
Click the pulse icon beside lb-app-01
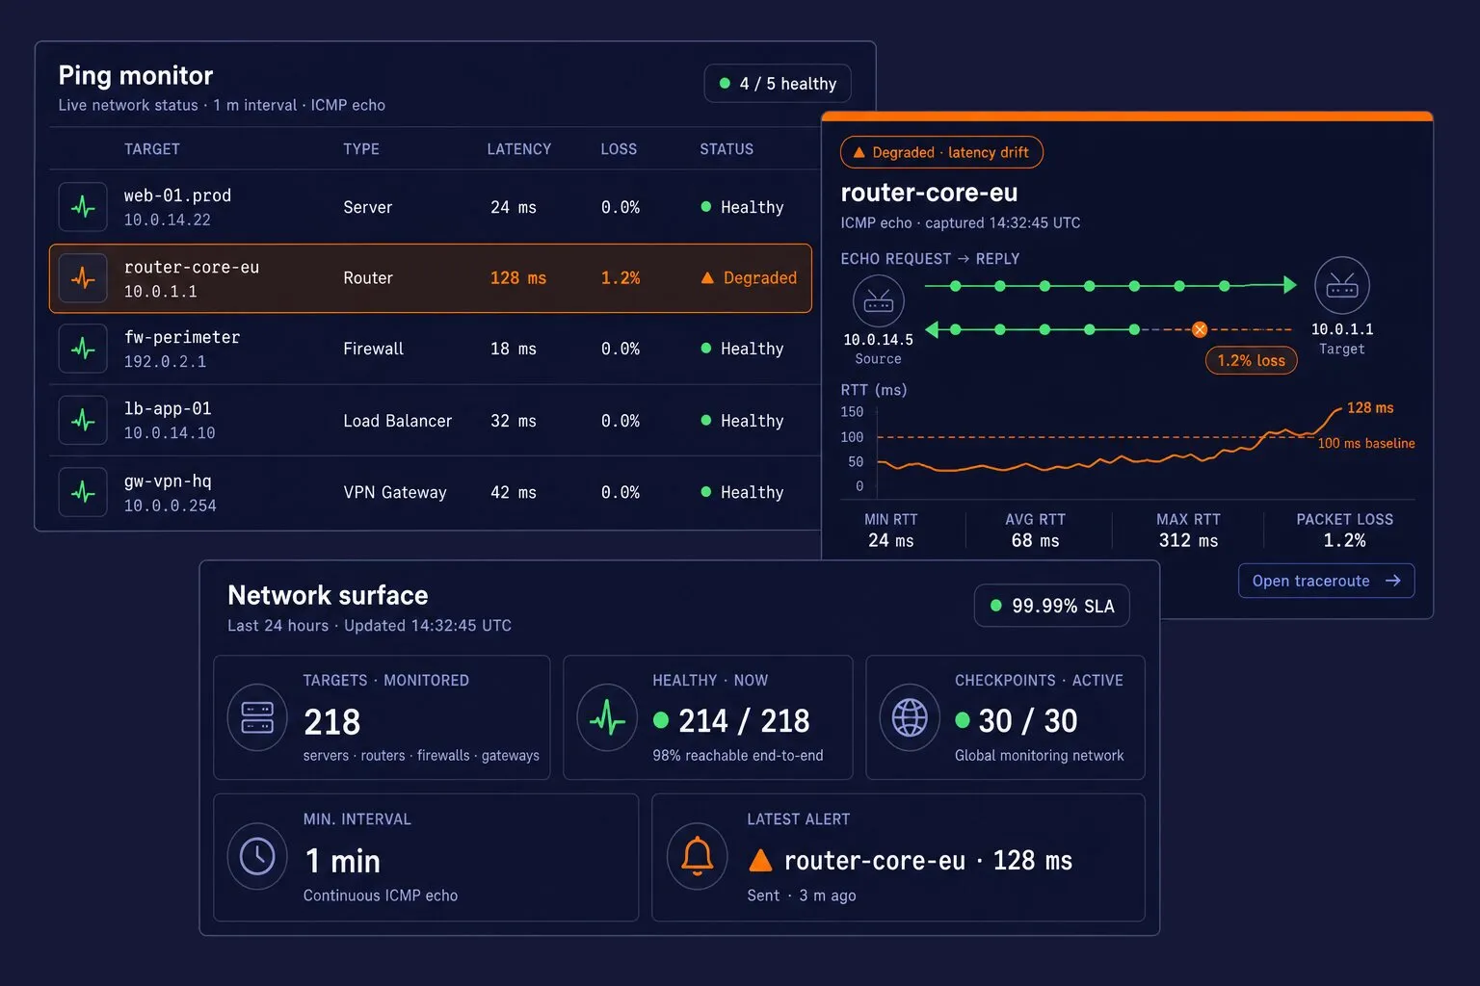coord(83,421)
